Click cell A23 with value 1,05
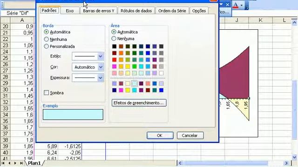 click(x=22, y=45)
